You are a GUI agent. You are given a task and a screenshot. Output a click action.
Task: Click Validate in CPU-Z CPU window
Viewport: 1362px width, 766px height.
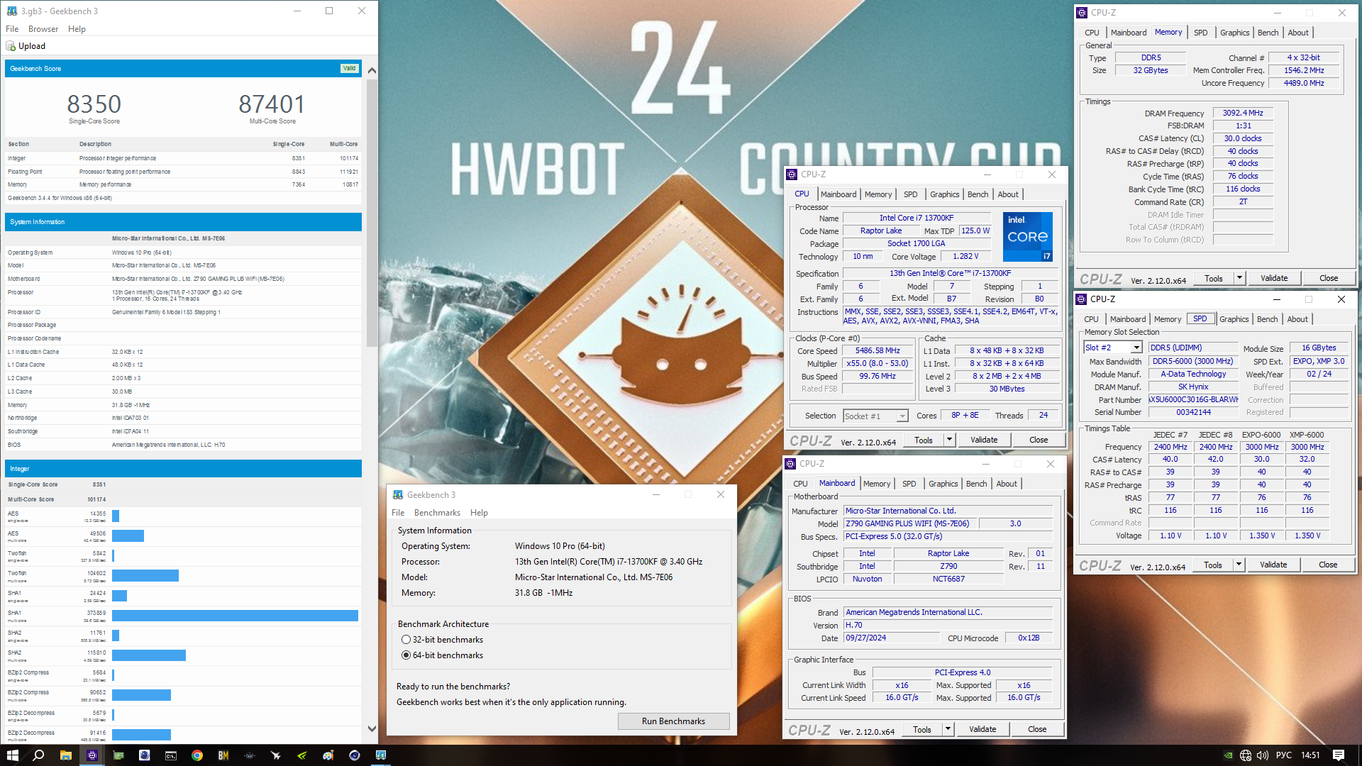[984, 440]
